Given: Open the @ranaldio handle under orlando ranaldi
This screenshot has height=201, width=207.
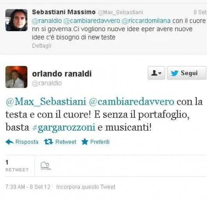Looking at the screenshot, I should click(x=47, y=83).
